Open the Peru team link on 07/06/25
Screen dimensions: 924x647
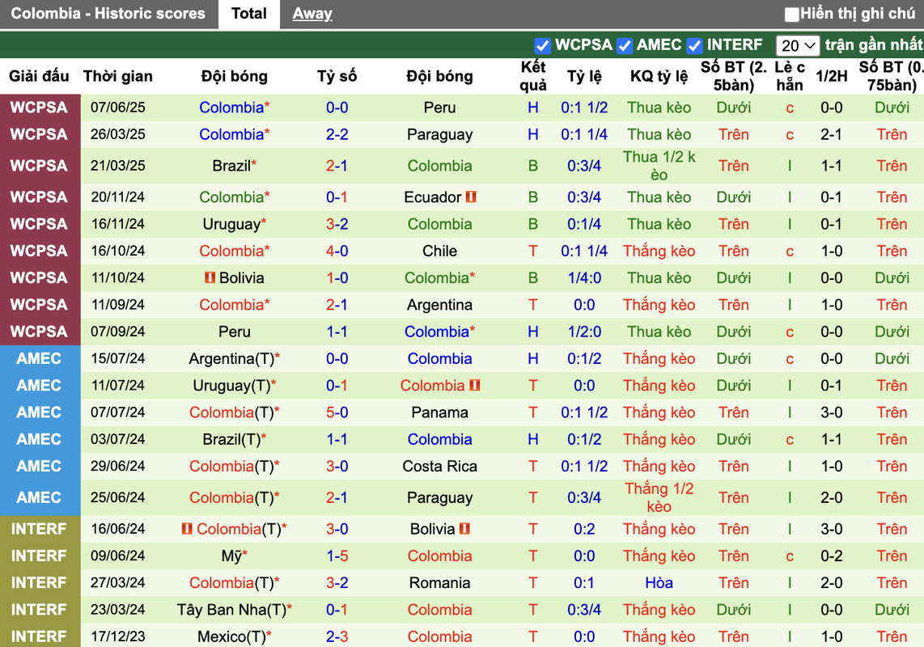pyautogui.click(x=439, y=108)
